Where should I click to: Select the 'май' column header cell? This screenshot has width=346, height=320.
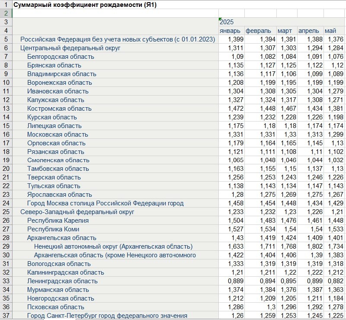tap(334, 31)
